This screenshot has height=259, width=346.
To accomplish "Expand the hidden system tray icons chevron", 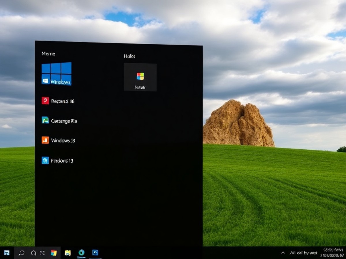I will tap(283, 253).
